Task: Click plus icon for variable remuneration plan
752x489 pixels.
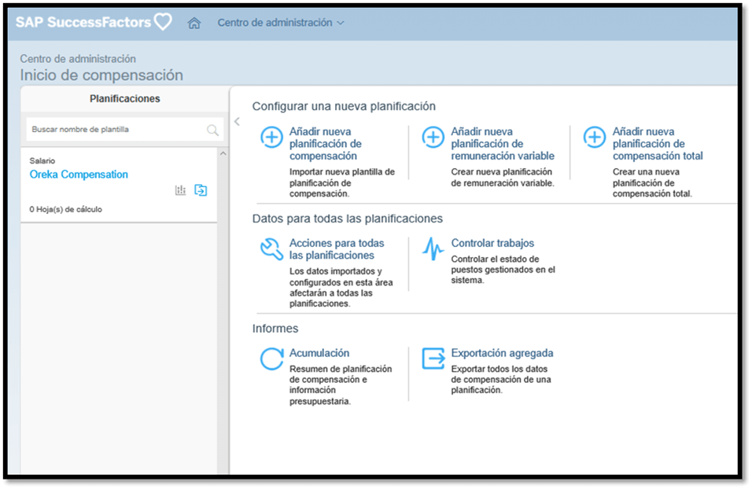Action: (x=433, y=138)
